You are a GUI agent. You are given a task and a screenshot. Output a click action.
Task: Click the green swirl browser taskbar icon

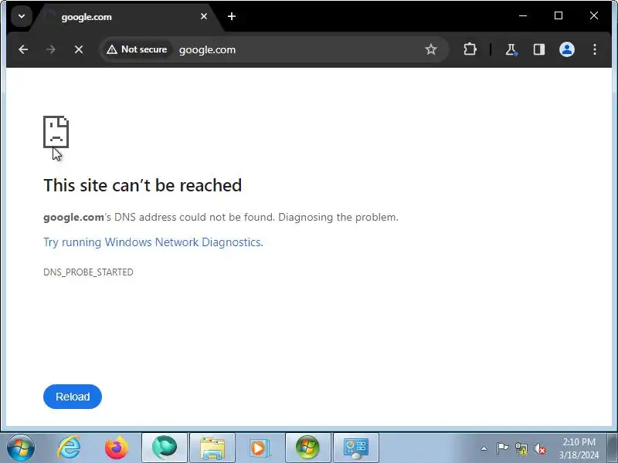point(165,448)
